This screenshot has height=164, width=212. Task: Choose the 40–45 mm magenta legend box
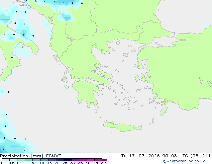[91, 160]
